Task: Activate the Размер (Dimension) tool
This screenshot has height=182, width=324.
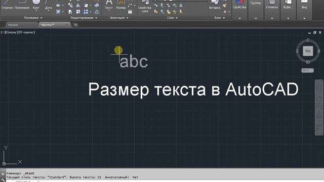Action: click(x=121, y=5)
